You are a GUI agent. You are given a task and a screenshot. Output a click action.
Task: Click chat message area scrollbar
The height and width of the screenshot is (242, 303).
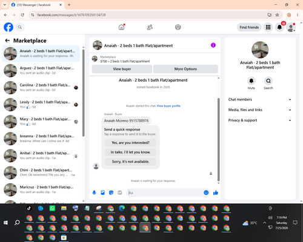click(x=218, y=140)
